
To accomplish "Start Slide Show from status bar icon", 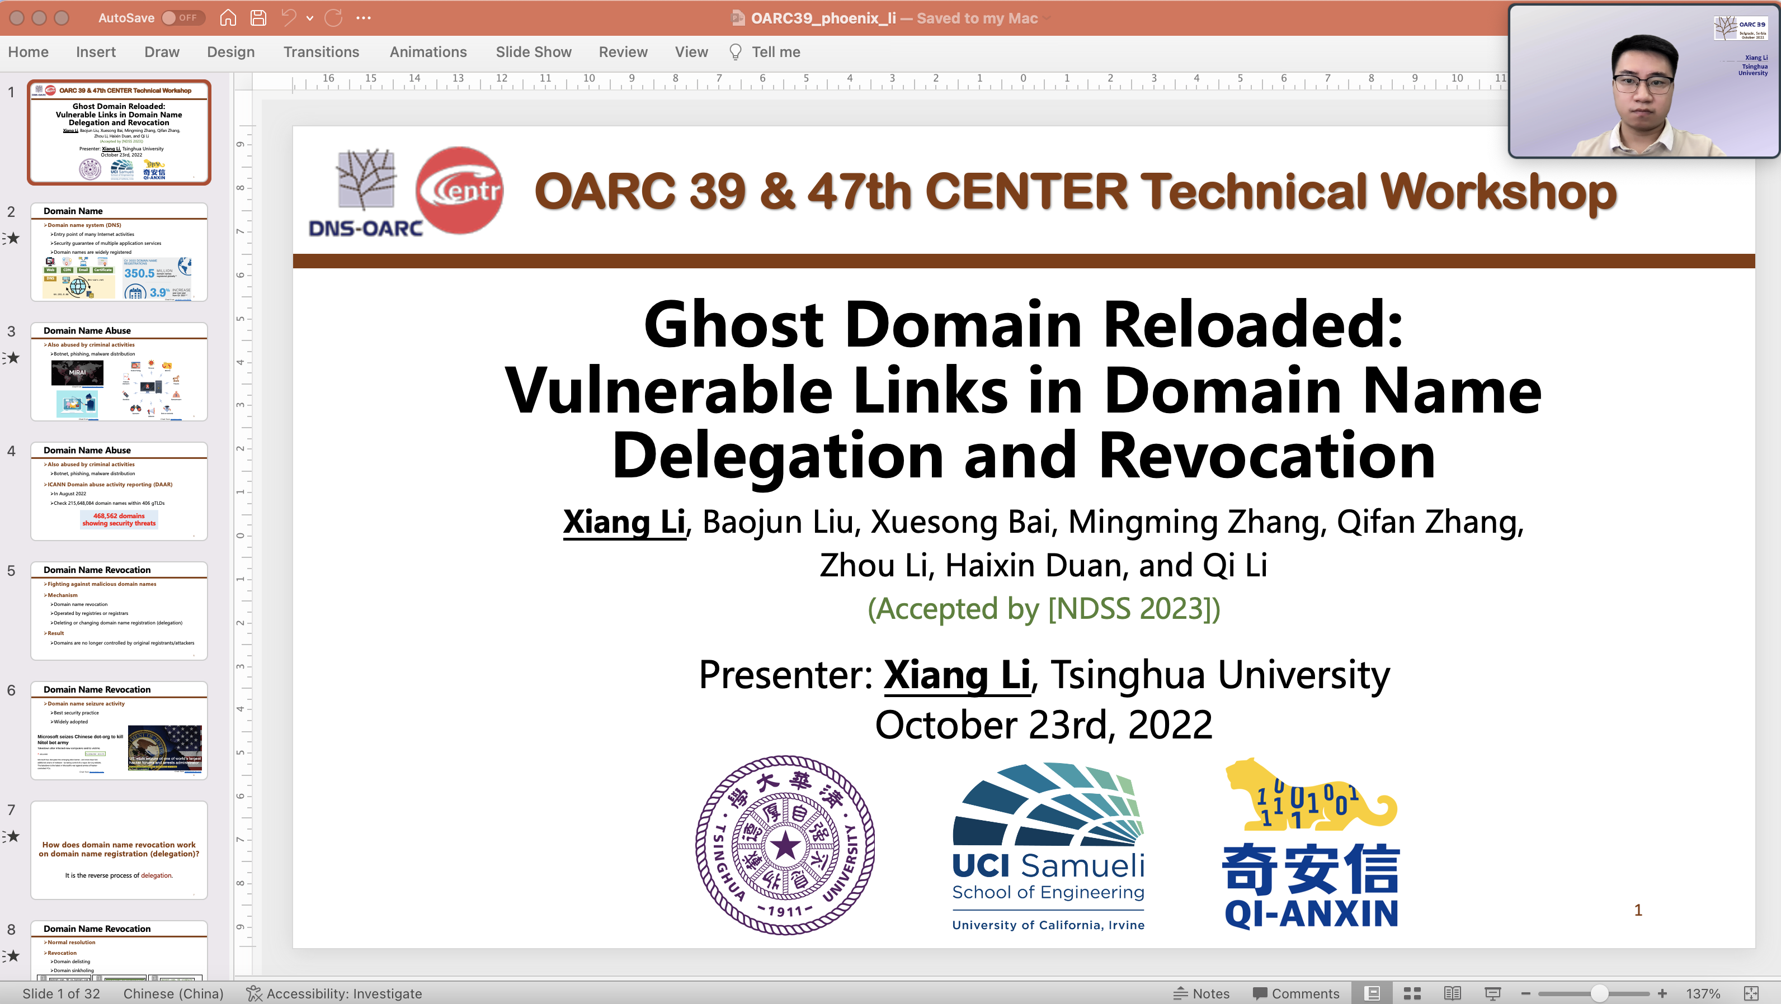I will coord(1490,993).
